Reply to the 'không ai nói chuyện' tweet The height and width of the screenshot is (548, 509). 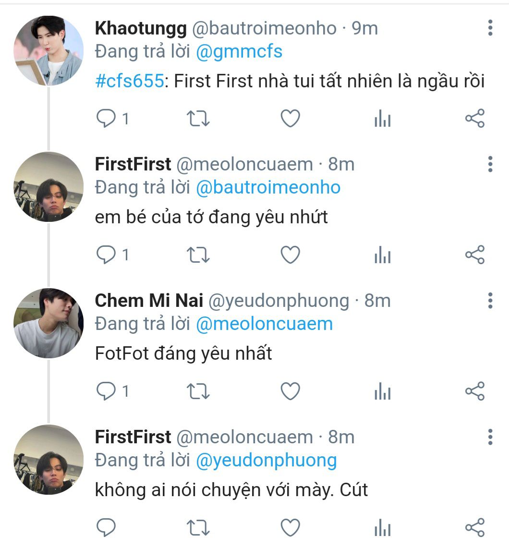click(105, 527)
